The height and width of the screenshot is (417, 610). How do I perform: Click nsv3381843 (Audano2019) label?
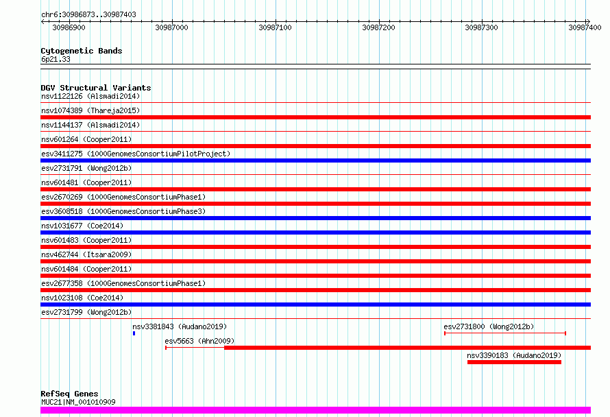click(180, 326)
